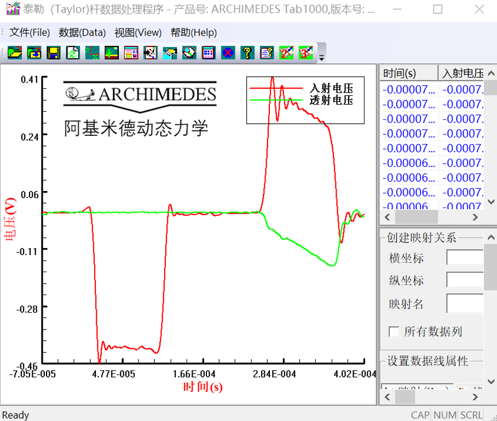Click the flashlight toolbar icon

click(x=170, y=53)
